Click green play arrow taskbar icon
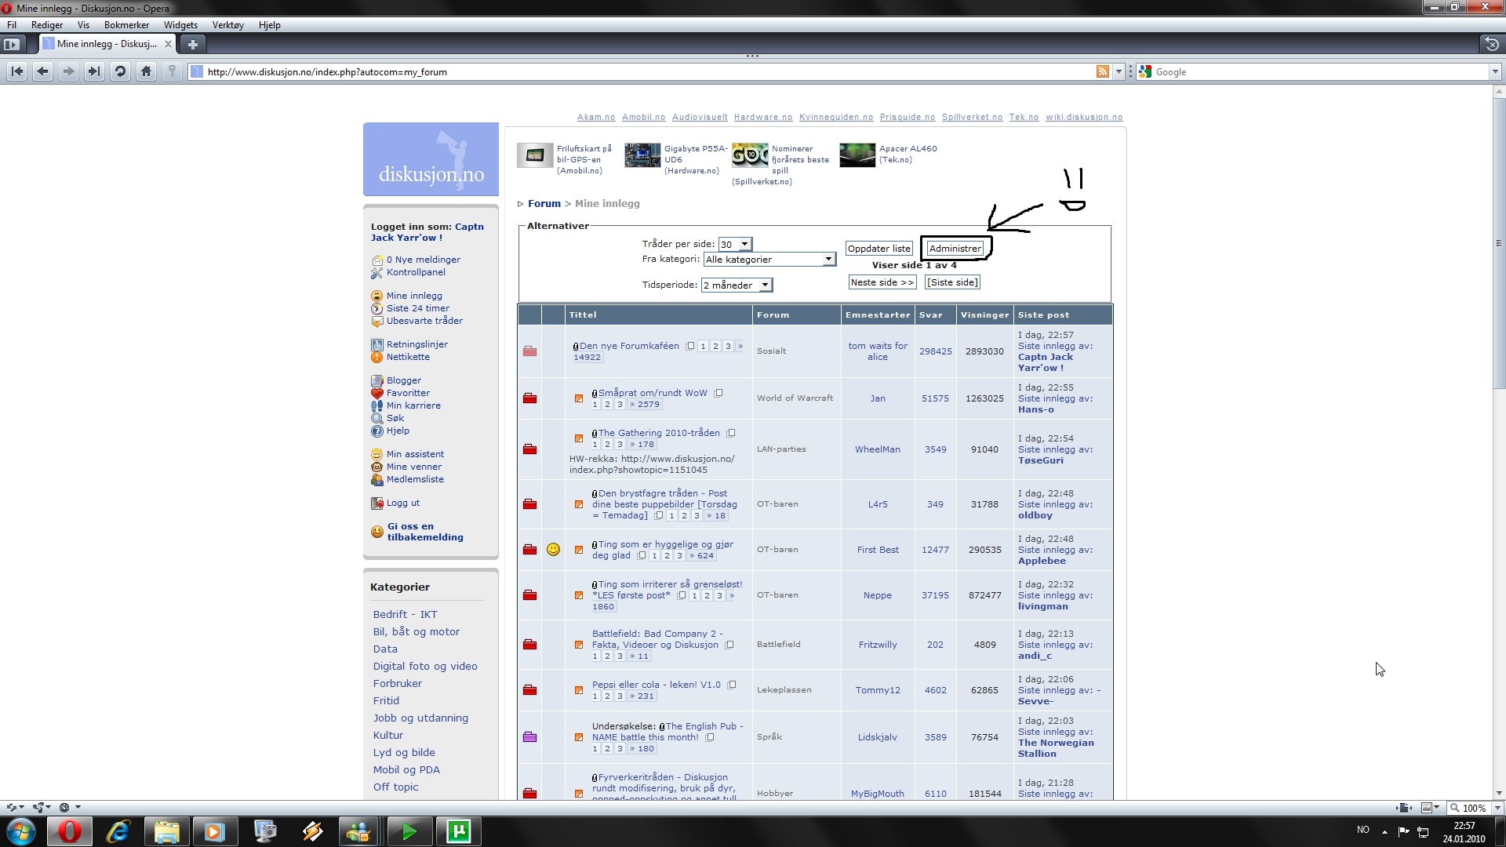 coord(409,831)
